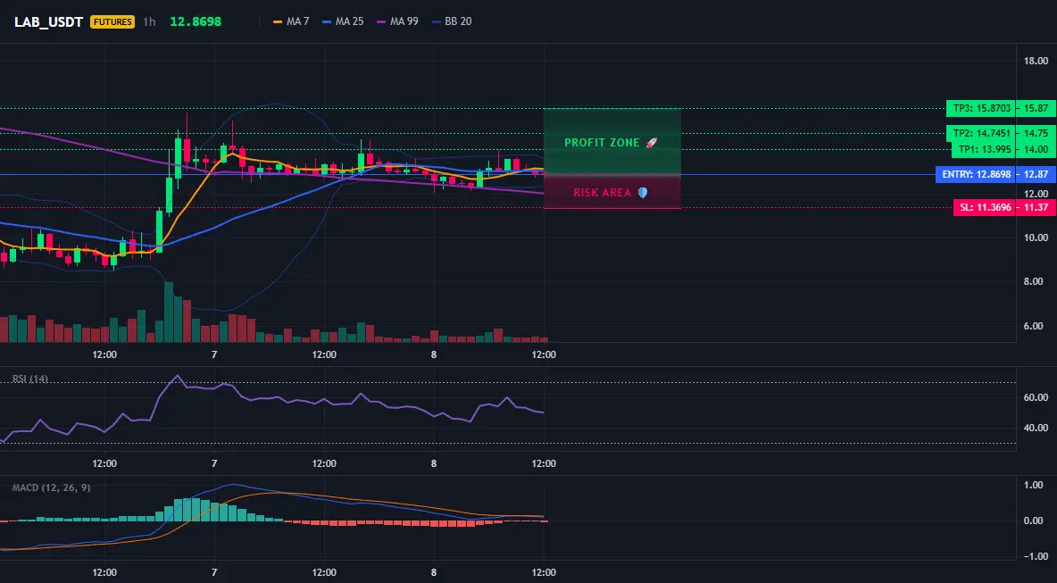Click the rocket icon beside PROFIT ZONE
The image size is (1057, 583).
pos(651,143)
